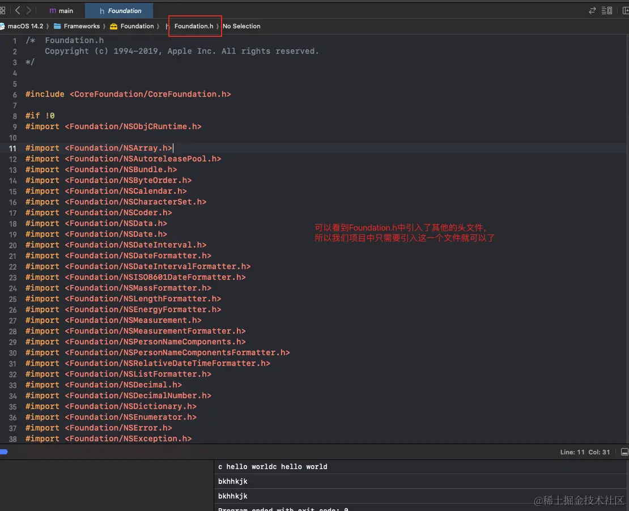Click the NSISO8601DateFormatter.h import line
Image resolution: width=629 pixels, height=511 pixels.
click(135, 278)
